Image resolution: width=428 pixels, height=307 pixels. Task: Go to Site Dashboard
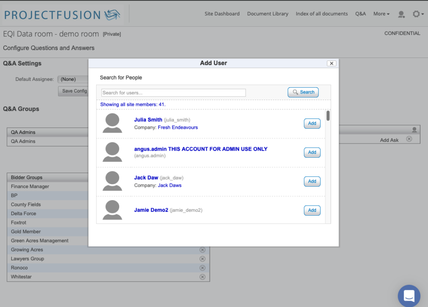tap(222, 14)
